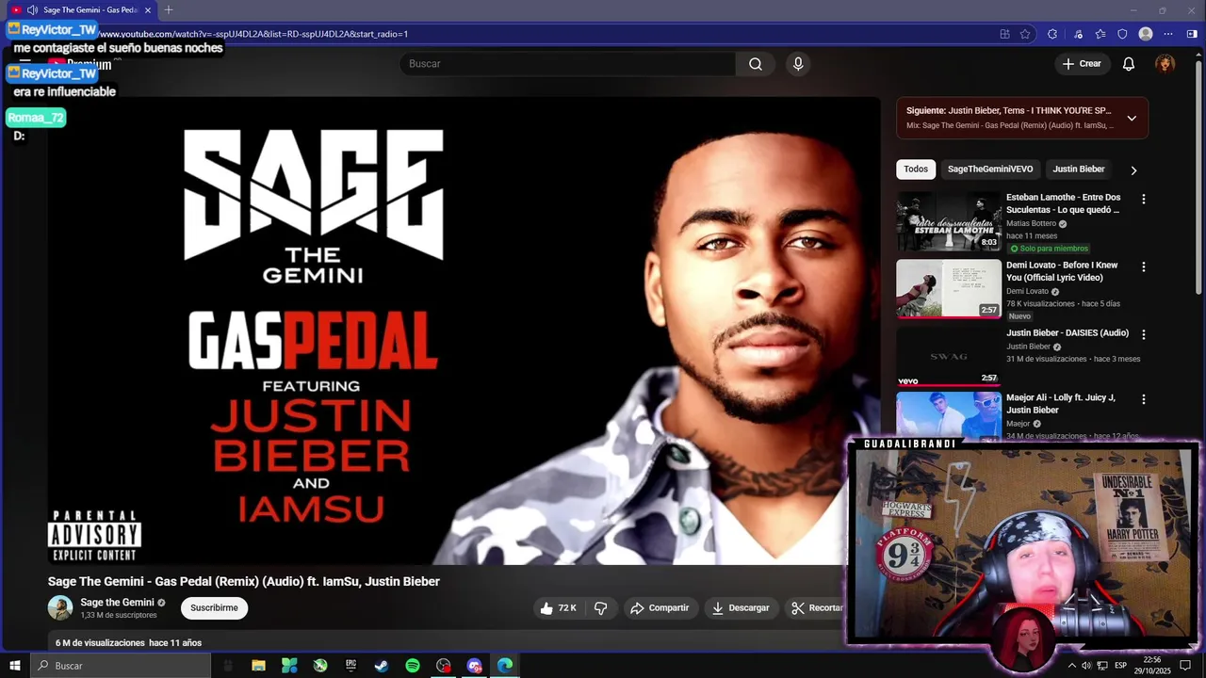Open options menu for Demi Lovato video
This screenshot has width=1206, height=678.
1144,267
